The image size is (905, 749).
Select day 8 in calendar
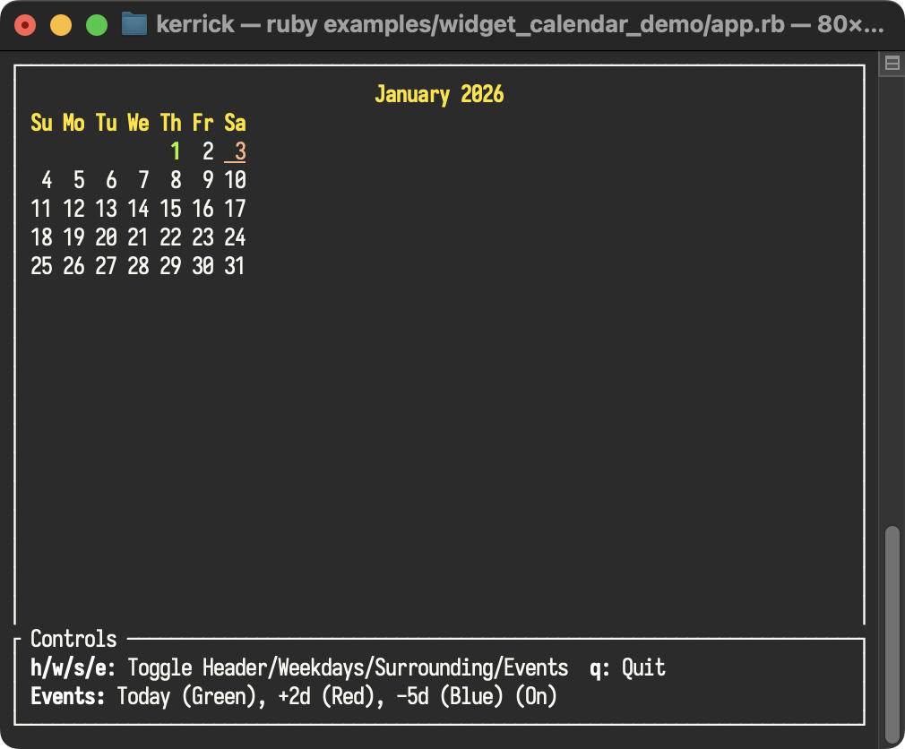(x=176, y=180)
